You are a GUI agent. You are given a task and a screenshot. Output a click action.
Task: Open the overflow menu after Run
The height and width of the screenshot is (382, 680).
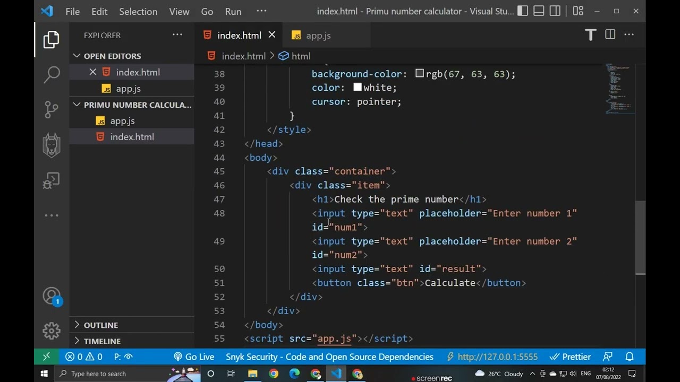coord(262,11)
